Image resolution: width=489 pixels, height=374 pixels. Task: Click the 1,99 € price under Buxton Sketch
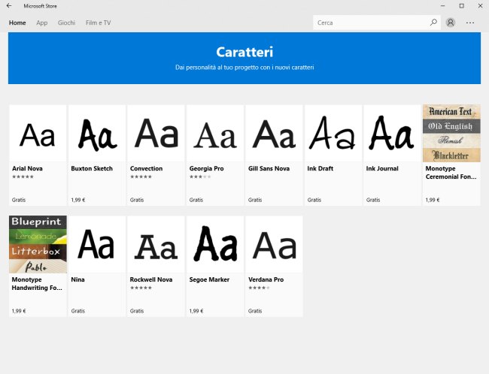pyautogui.click(x=78, y=200)
